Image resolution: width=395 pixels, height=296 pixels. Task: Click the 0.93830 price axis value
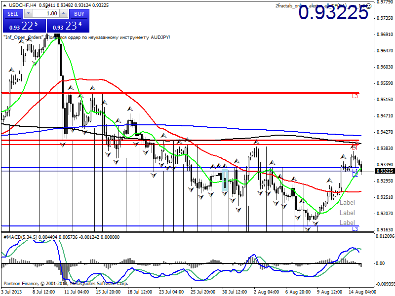coord(385,148)
